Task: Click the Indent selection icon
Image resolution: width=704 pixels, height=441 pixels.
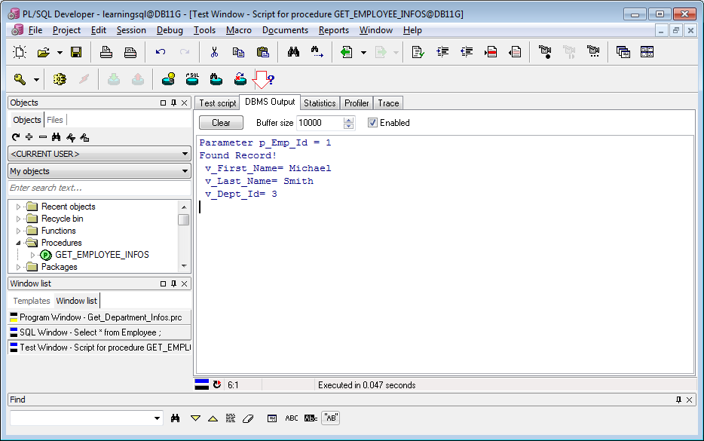Action: click(442, 52)
